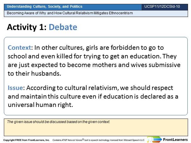This screenshot has width=191, height=143.
Task: Select the course code UCSP11/12DCSId-10
Action: [162, 7]
